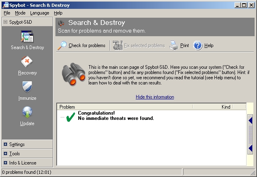Click the blue Help question mark icon
The image size is (257, 177).
(198, 45)
